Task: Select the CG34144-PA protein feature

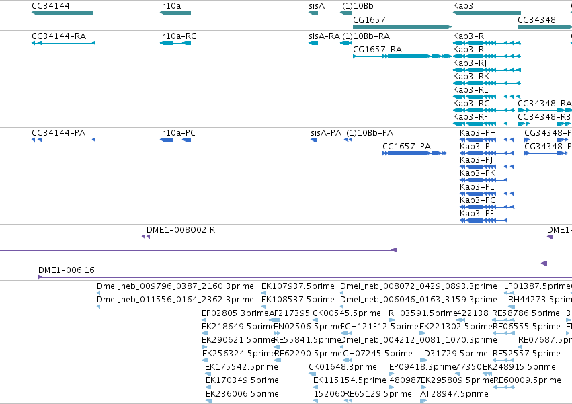Action: click(63, 140)
